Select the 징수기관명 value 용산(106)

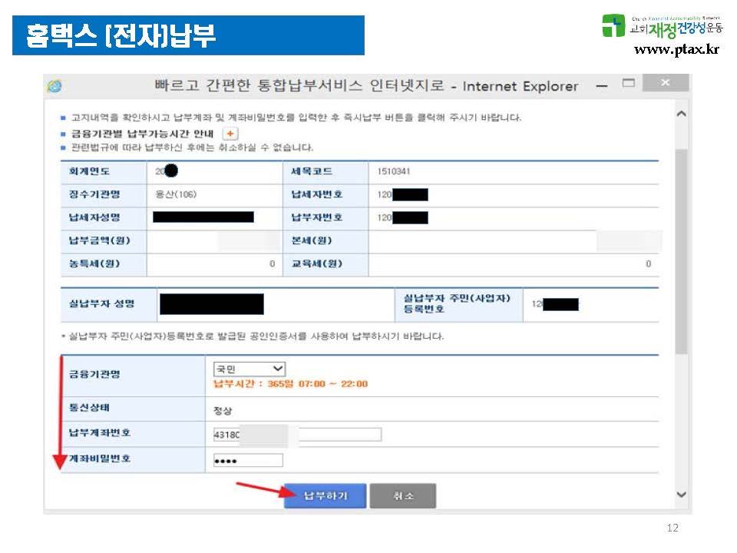click(x=176, y=194)
